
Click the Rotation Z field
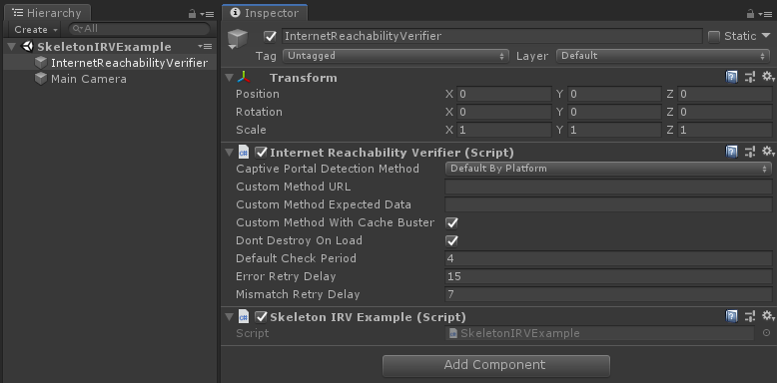(x=724, y=113)
